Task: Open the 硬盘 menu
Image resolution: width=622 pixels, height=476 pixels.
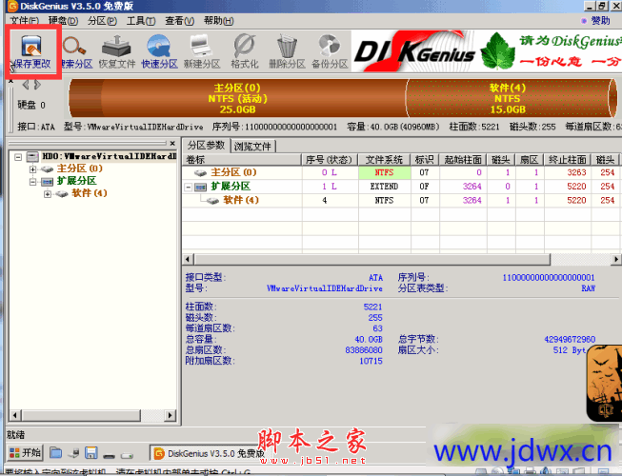Action: point(63,21)
